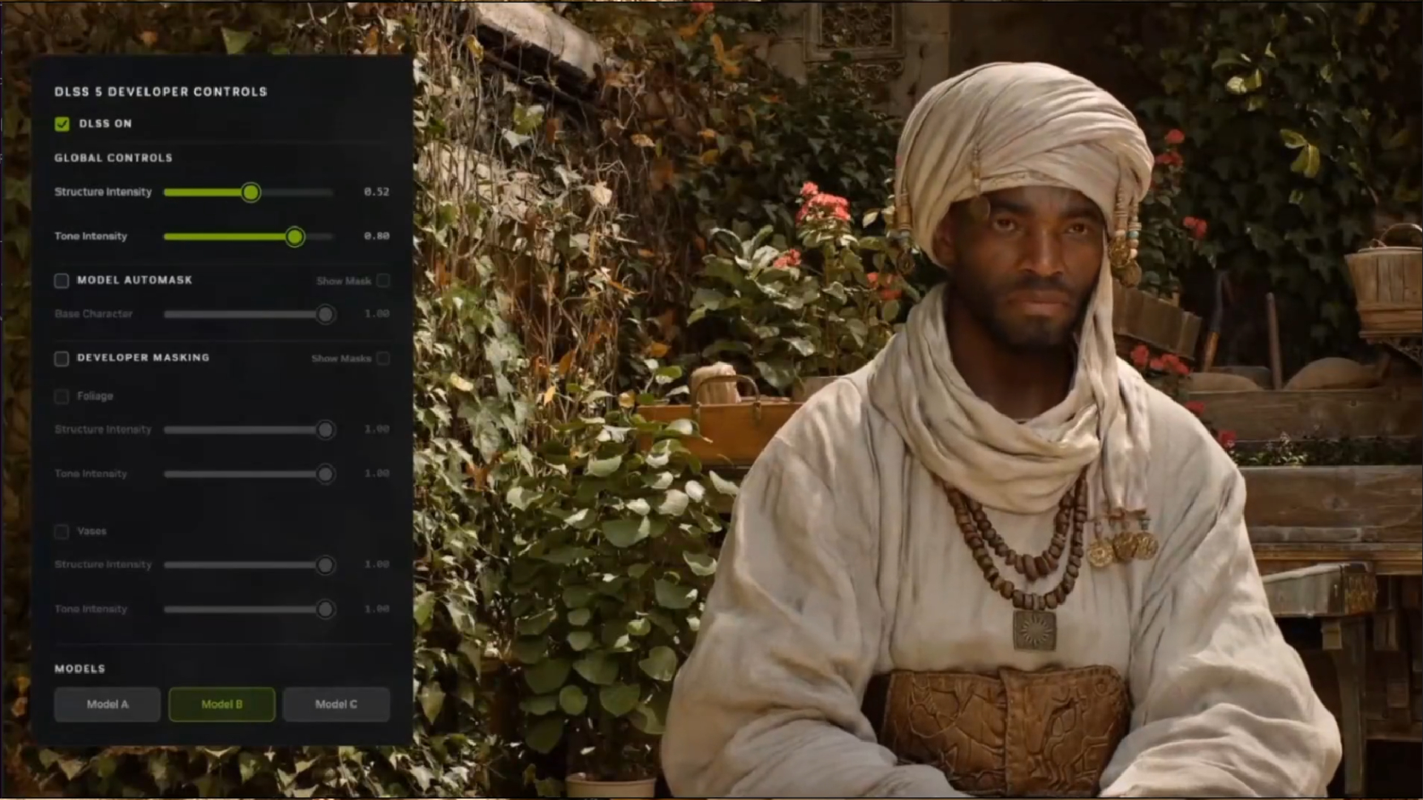Enable the Developer Masking checkbox
The image size is (1423, 800).
(62, 359)
